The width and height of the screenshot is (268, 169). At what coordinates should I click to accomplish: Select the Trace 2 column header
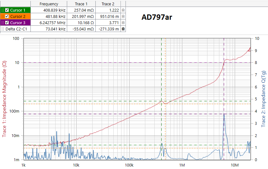(108, 4)
